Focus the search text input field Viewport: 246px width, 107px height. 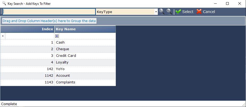coord(49,12)
